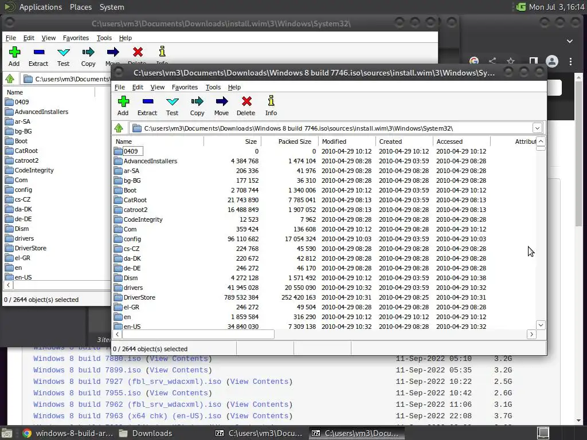Click the Copy icon in the back install.wim window
The width and height of the screenshot is (587, 440).
[88, 52]
